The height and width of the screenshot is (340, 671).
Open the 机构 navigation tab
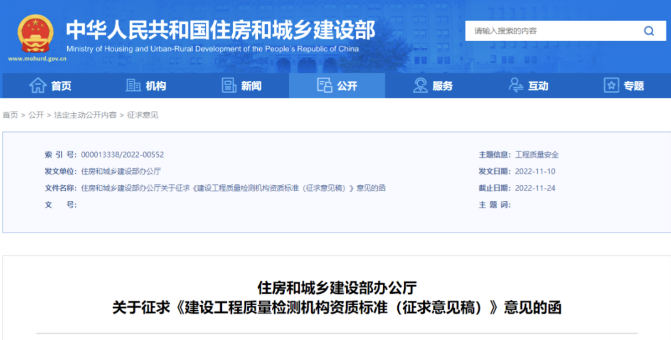pyautogui.click(x=146, y=86)
